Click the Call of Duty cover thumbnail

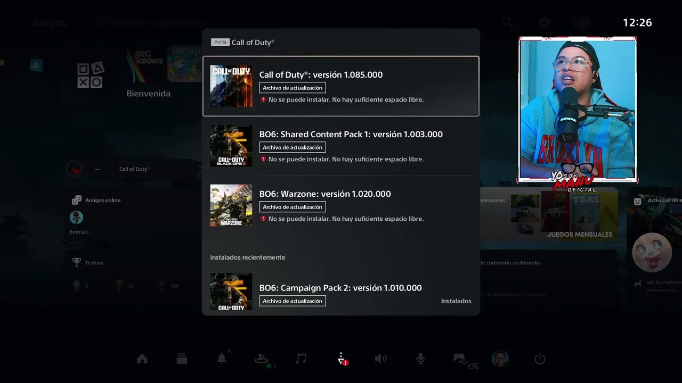(231, 86)
